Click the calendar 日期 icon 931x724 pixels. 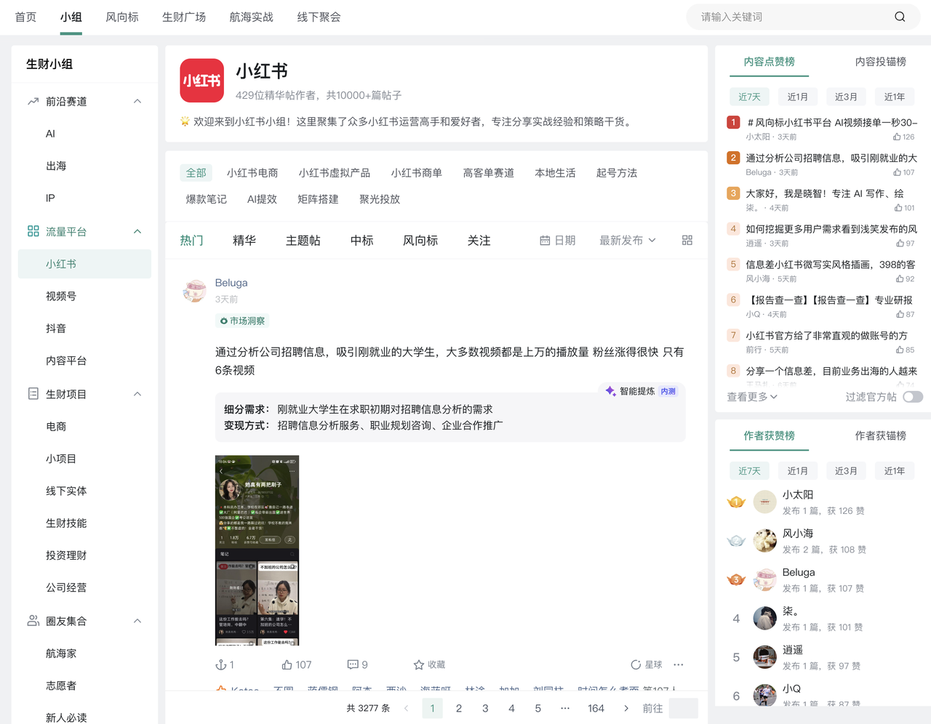point(545,241)
